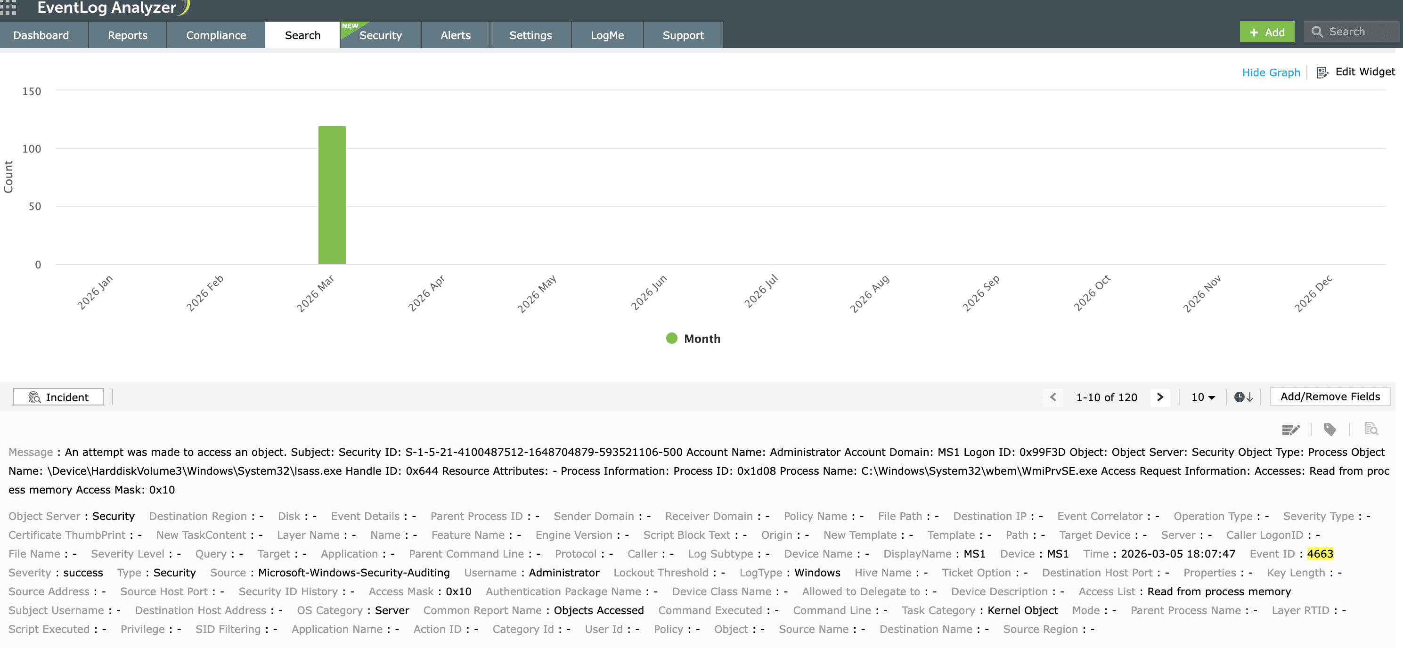Toggle the Month legend marker
Screen dimensions: 1403x648
click(x=671, y=338)
